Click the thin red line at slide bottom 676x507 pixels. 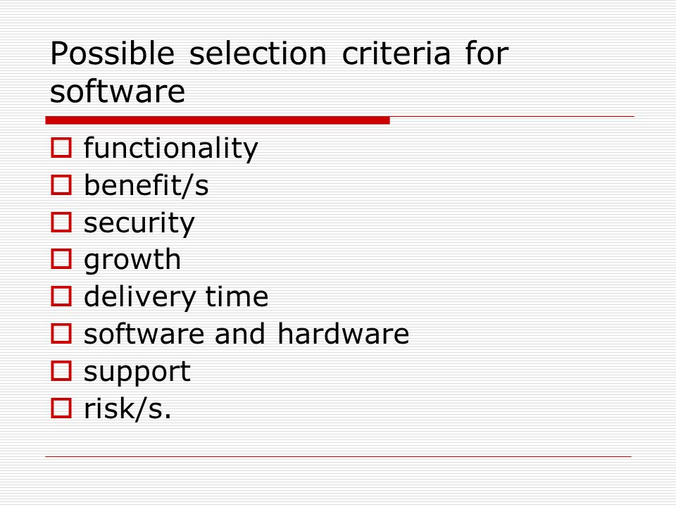(339, 456)
